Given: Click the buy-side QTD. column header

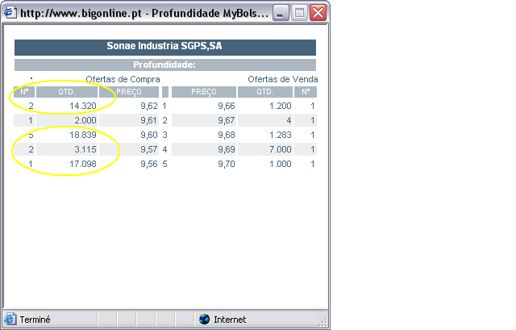Looking at the screenshot, I should [x=67, y=92].
